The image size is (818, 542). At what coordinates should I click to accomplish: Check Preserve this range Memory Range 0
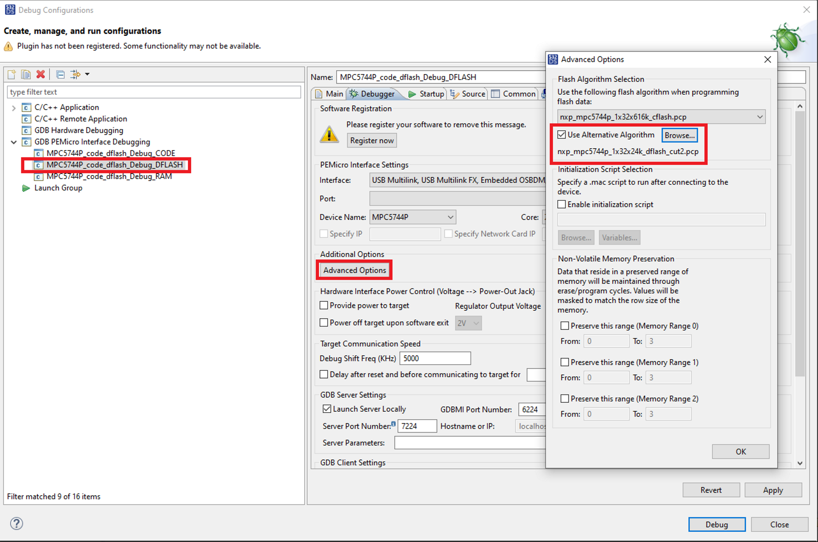tap(565, 326)
